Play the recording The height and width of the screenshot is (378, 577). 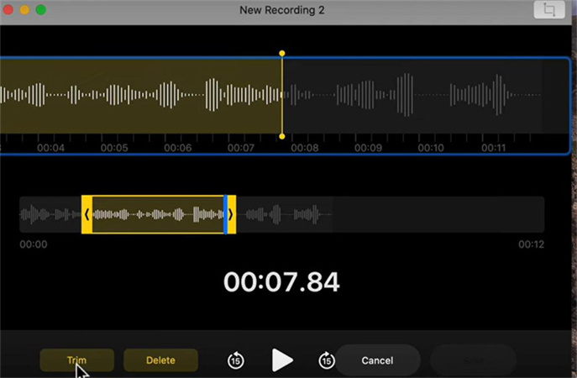[x=282, y=360]
